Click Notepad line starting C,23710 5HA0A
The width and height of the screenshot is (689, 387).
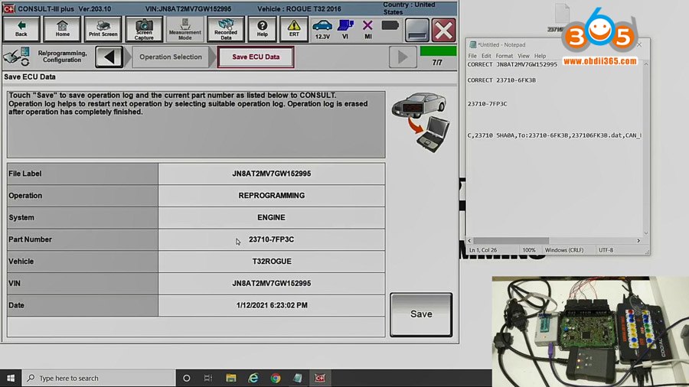[x=554, y=135]
